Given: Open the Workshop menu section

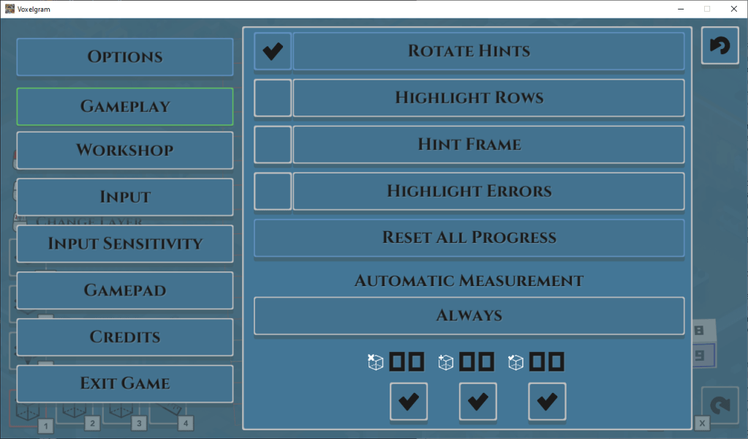Looking at the screenshot, I should click(x=125, y=150).
